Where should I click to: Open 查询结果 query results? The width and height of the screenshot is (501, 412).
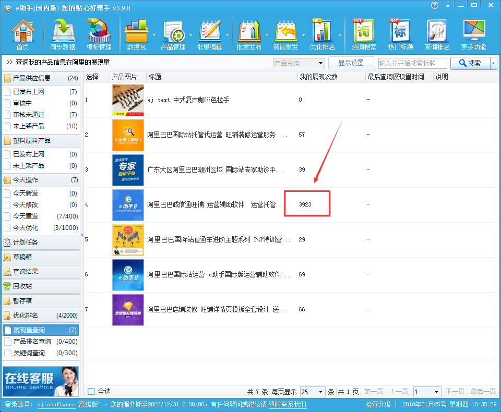point(41,272)
